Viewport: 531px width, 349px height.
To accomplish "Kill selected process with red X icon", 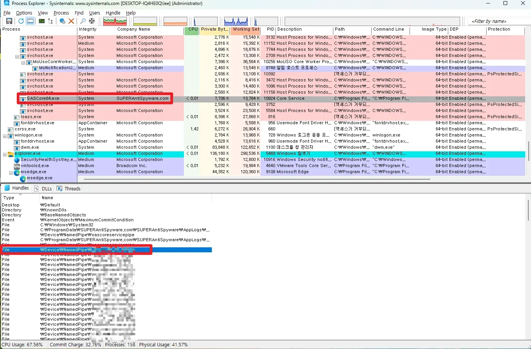I will (x=71, y=21).
